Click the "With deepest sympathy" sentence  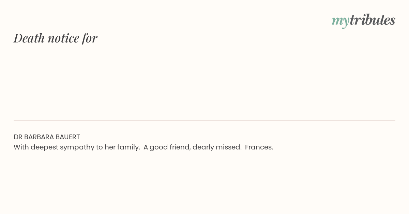coord(77,147)
